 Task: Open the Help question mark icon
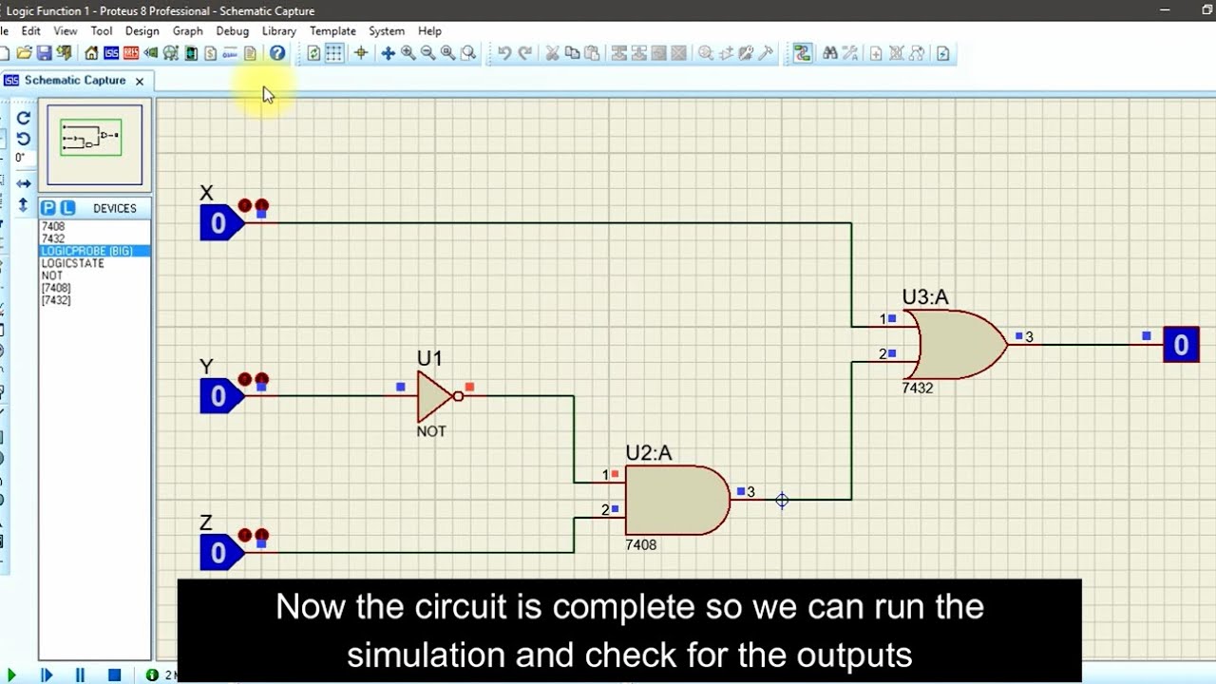coord(276,53)
